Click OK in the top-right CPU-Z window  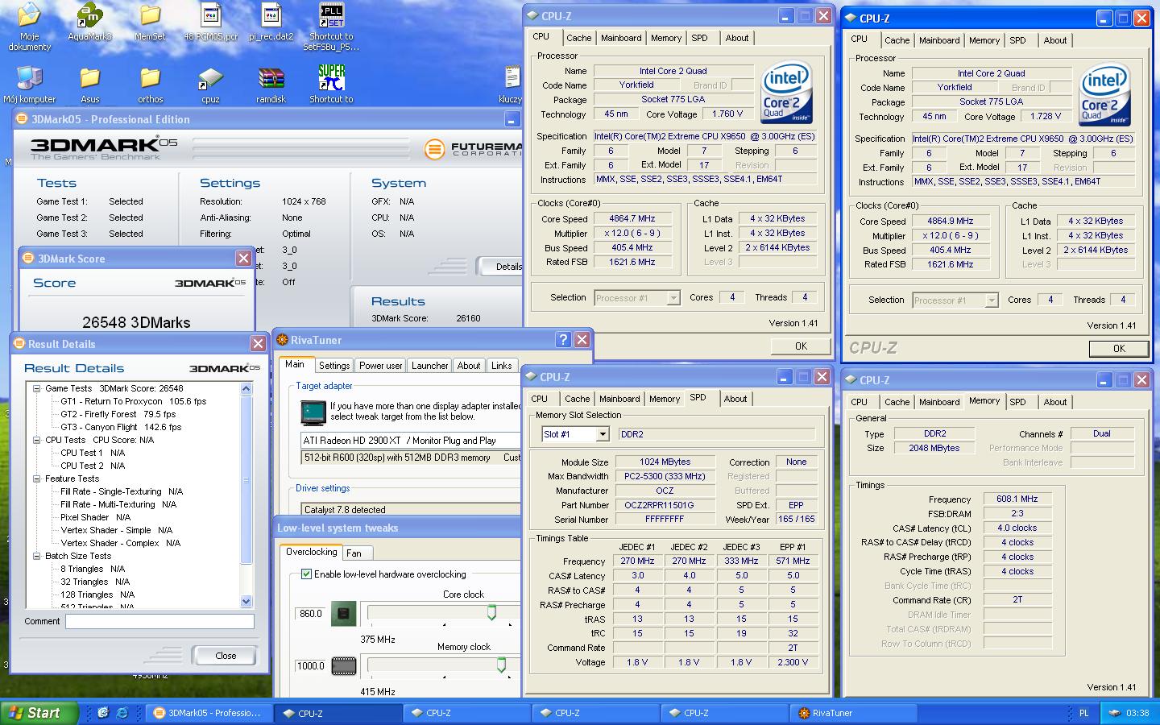[x=1119, y=349]
